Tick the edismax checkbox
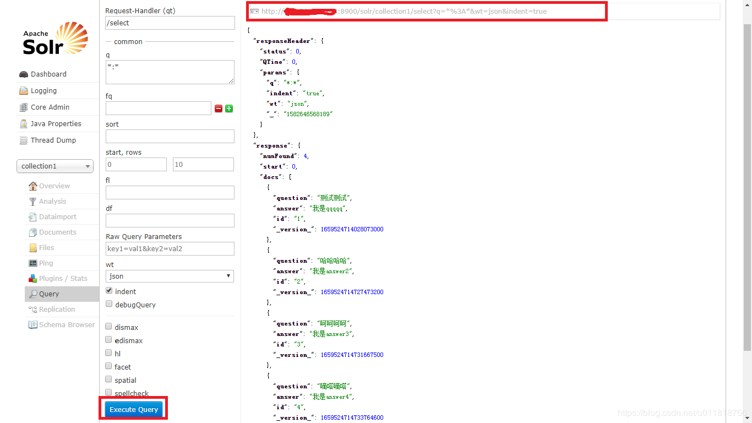 pos(109,340)
